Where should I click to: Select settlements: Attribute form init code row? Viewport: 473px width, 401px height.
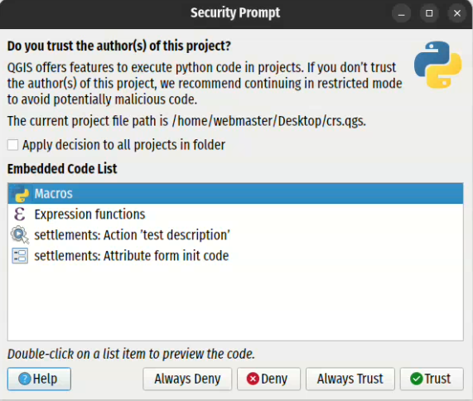tap(235, 255)
